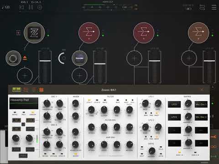Add an effect node in the third channel
The width and height of the screenshot is (219, 164).
(x=134, y=58)
